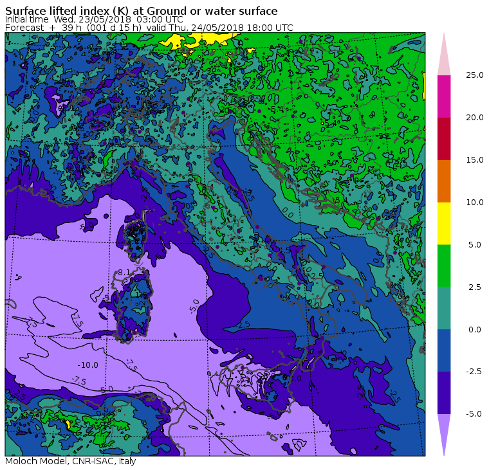Pick the dark red 15.0–20.0 legend band
The height and width of the screenshot is (470, 489).
(x=444, y=139)
